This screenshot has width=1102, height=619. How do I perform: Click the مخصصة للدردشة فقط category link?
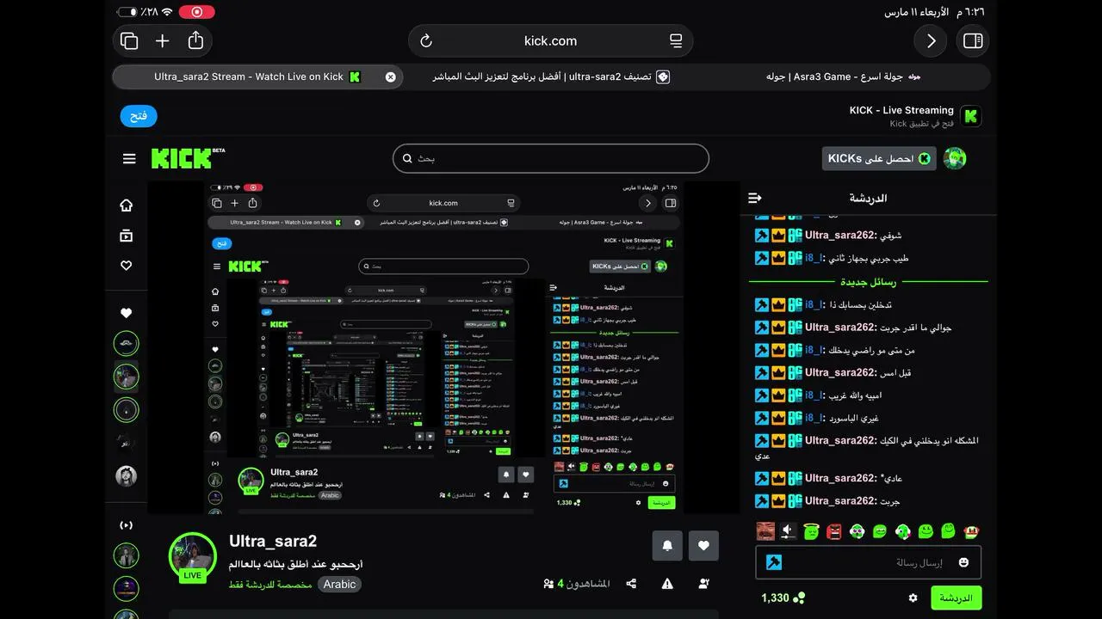pyautogui.click(x=270, y=585)
